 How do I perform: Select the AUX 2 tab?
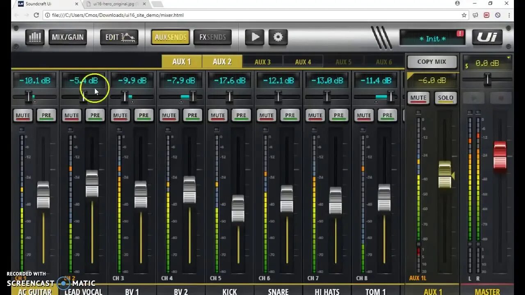[222, 62]
